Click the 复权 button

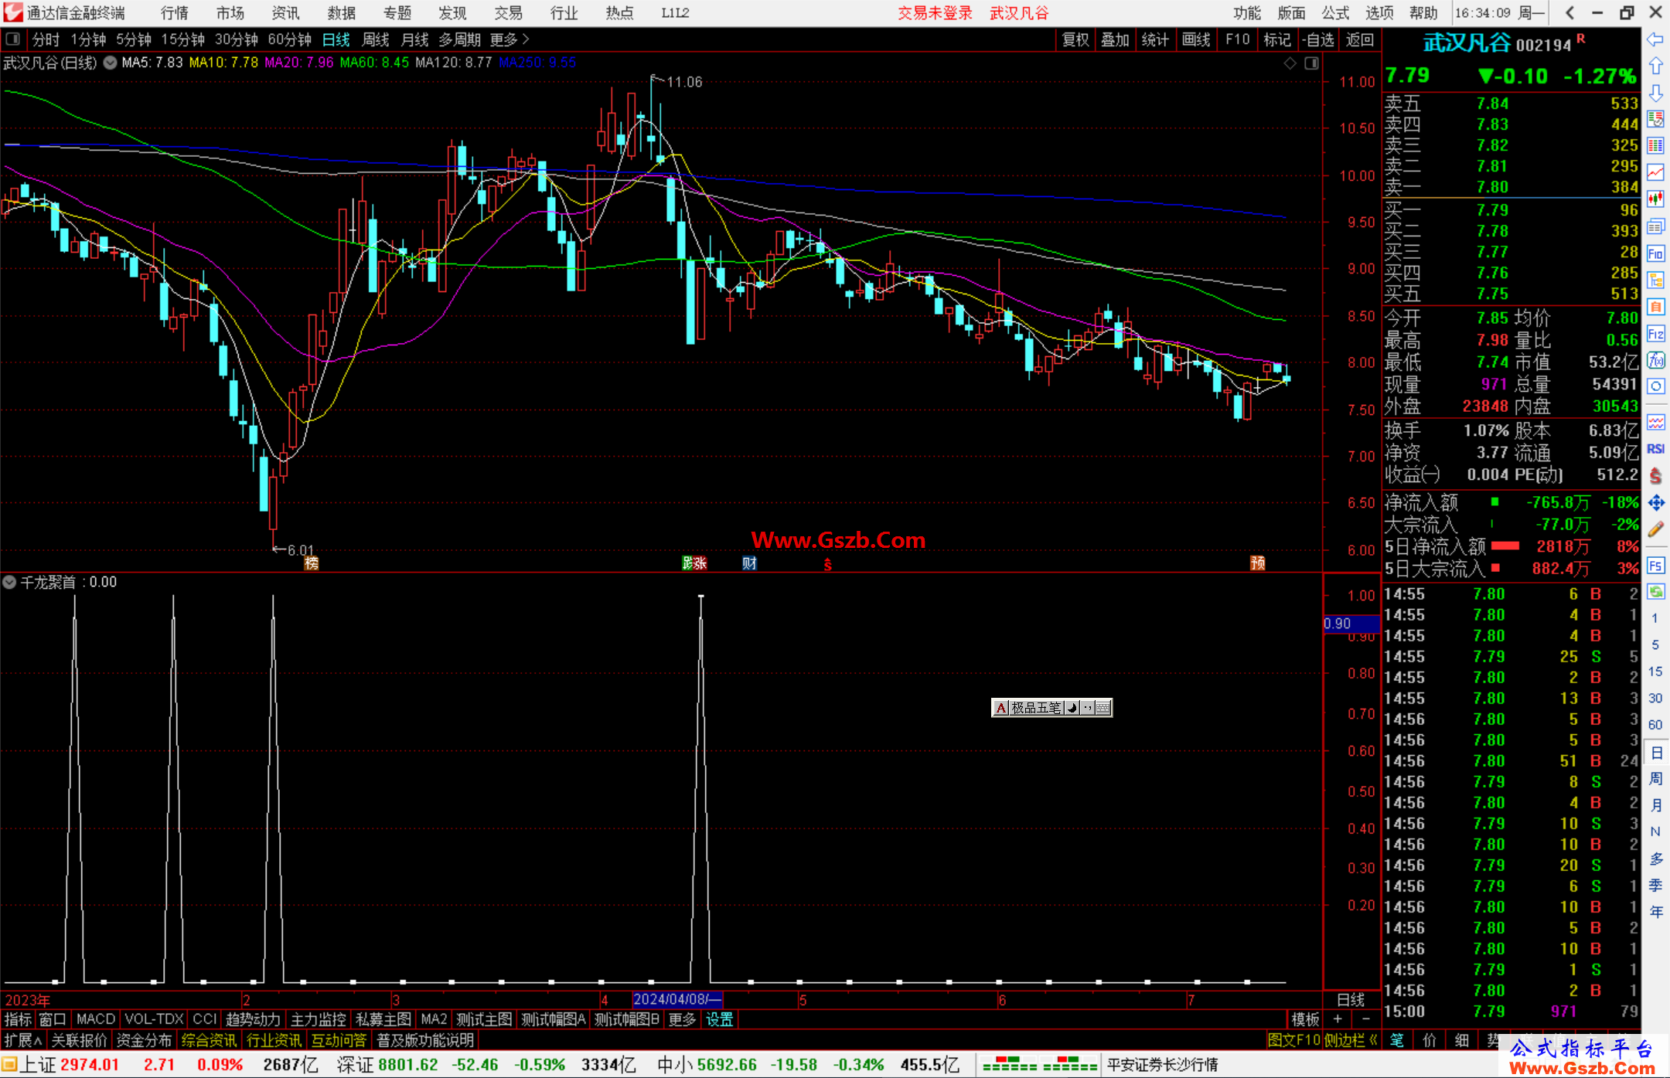click(x=1075, y=39)
